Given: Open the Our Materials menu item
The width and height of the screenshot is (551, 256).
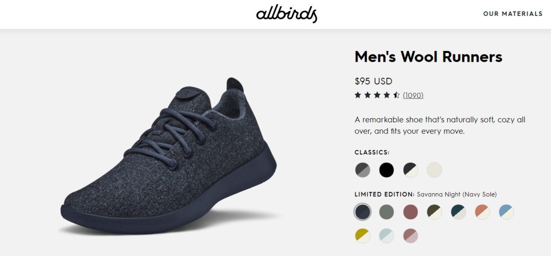Looking at the screenshot, I should tap(513, 14).
